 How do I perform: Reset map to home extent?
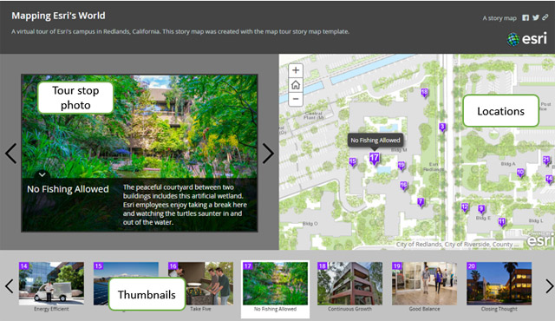(296, 85)
